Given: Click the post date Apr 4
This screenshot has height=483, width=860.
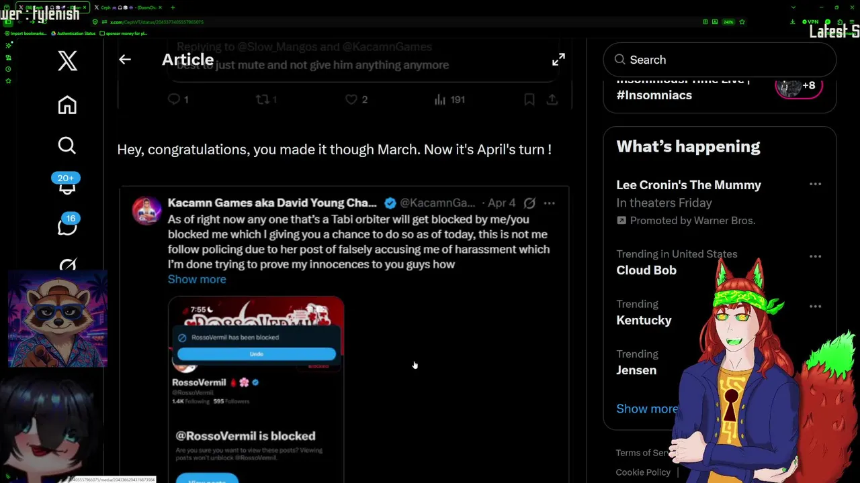Looking at the screenshot, I should (502, 203).
